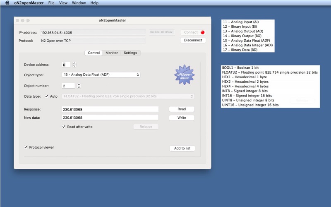Select 15 – Analog Data Float (ADF) list entry
The width and height of the screenshot is (331, 207).
coord(246,40)
